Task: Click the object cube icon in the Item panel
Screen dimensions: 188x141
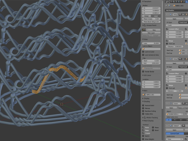Action: pos(143,94)
